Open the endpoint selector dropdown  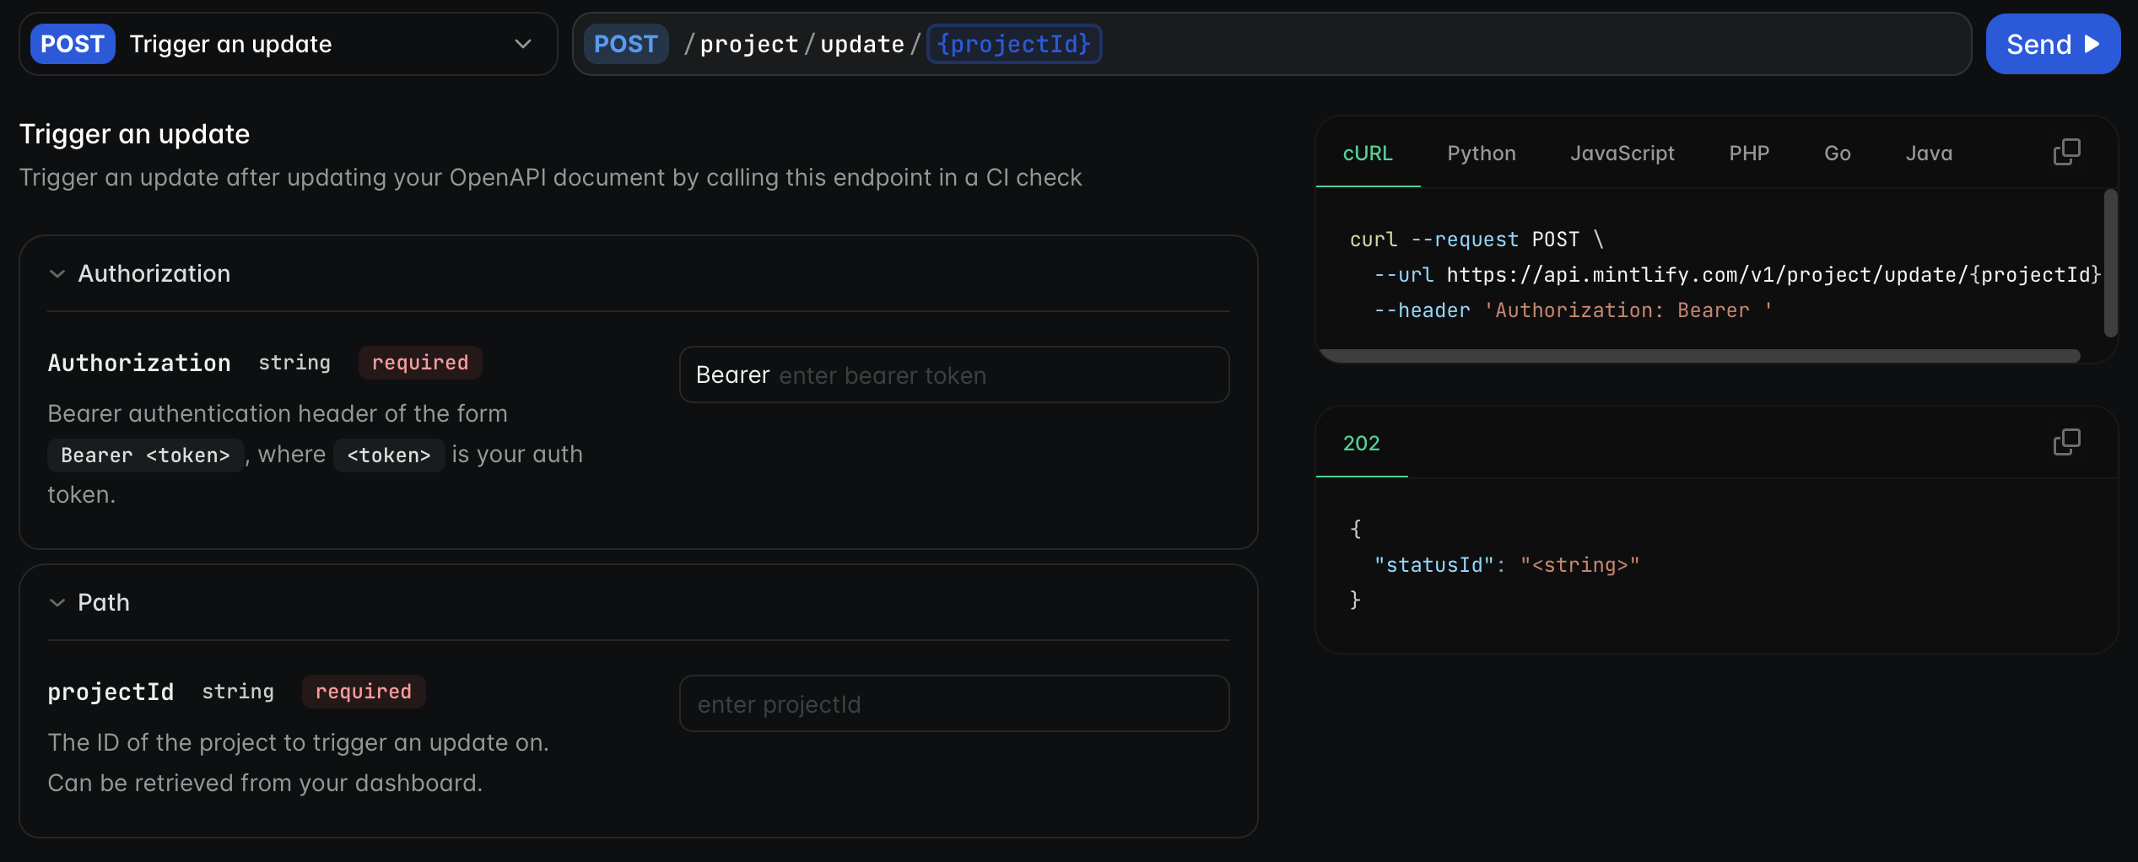pos(522,44)
